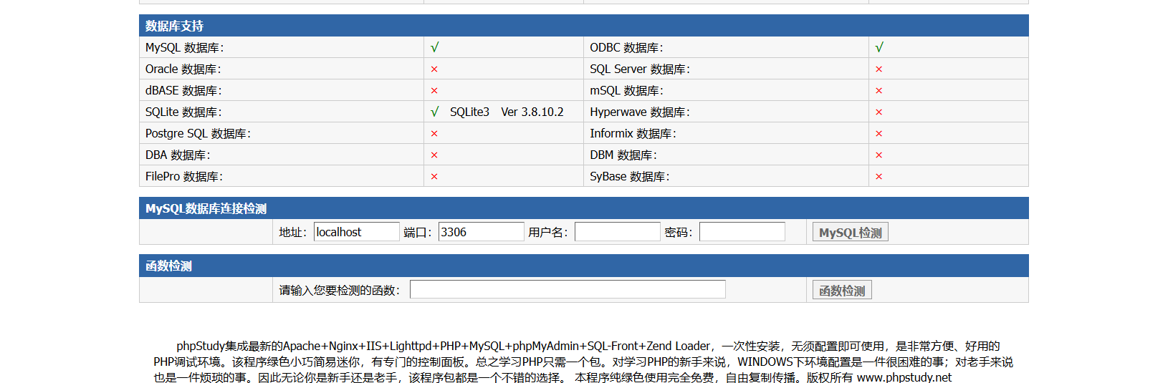1168x383 pixels.
Task: Click the red cross for Hyperwave 数据库
Action: point(879,112)
